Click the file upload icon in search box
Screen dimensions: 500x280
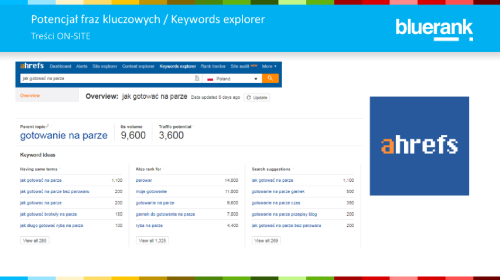[x=197, y=78]
